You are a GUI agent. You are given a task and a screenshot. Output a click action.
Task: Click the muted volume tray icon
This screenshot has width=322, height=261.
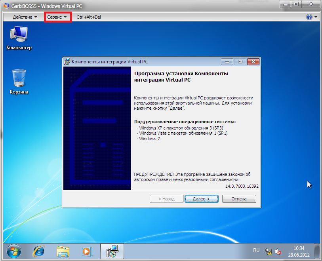coord(278,251)
